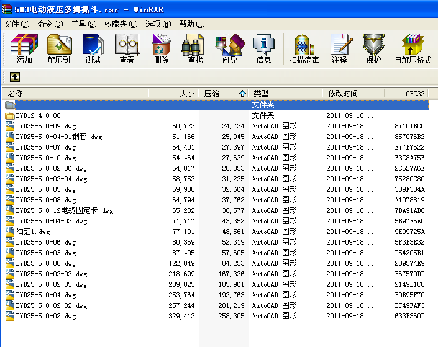Click the icon of DYD25-5.0-10.dwg
The width and height of the screenshot is (438, 347).
(x=10, y=158)
